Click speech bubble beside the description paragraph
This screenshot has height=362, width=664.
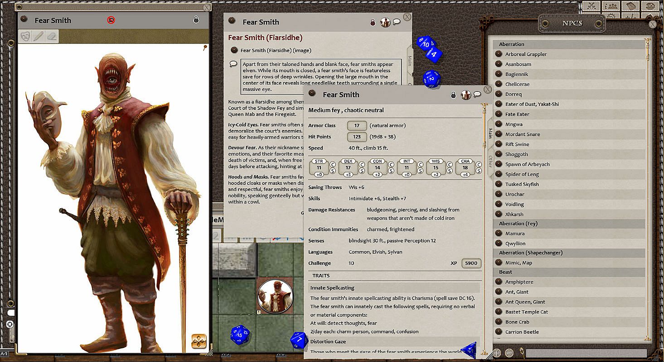pos(233,64)
